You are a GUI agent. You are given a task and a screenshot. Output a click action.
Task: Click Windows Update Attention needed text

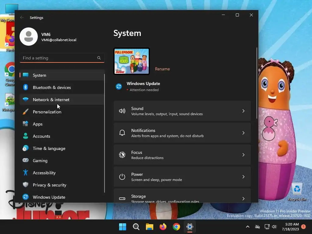(144, 90)
